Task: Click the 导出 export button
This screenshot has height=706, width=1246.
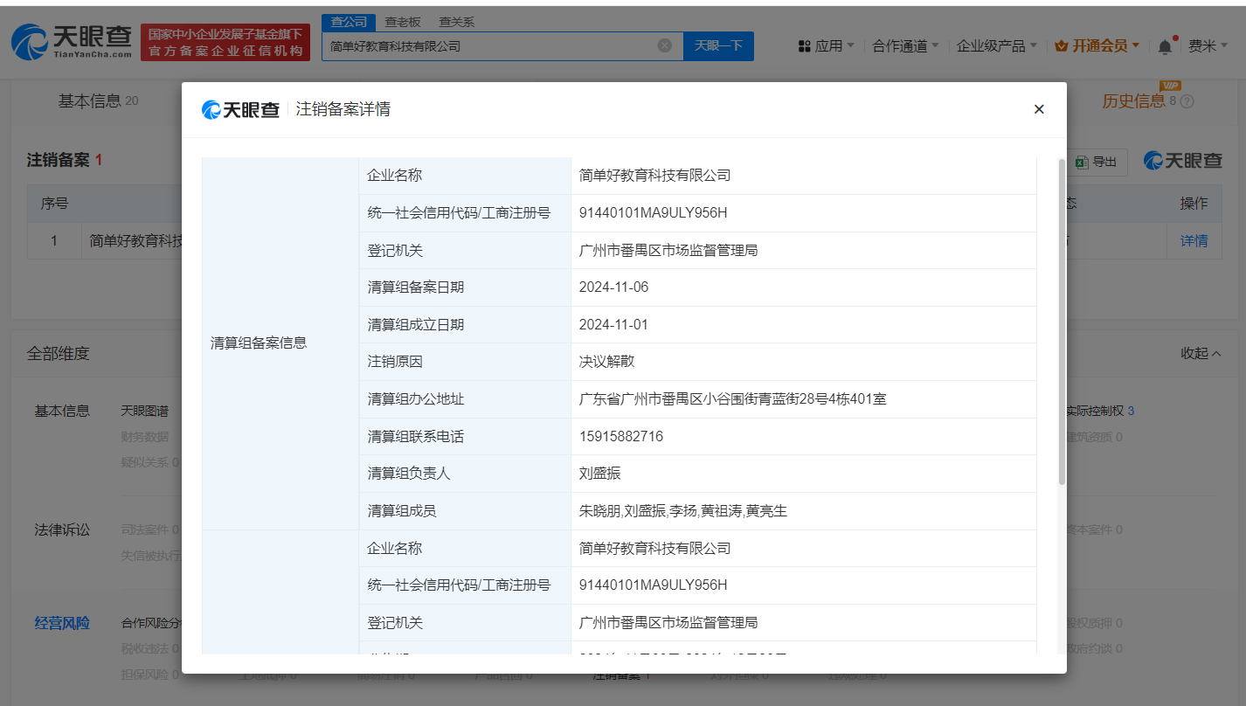Action: click(x=1096, y=162)
